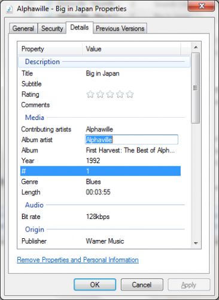219x300 pixels.
Task: Collapse the Description group header
Action: (x=104, y=62)
